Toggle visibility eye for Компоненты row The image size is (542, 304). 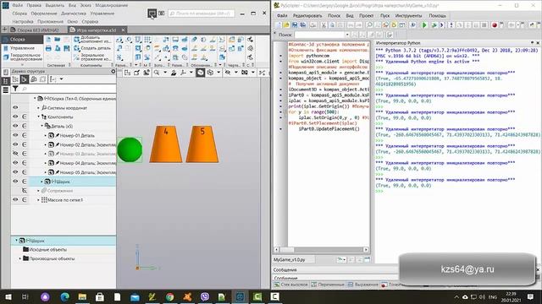(x=15, y=117)
